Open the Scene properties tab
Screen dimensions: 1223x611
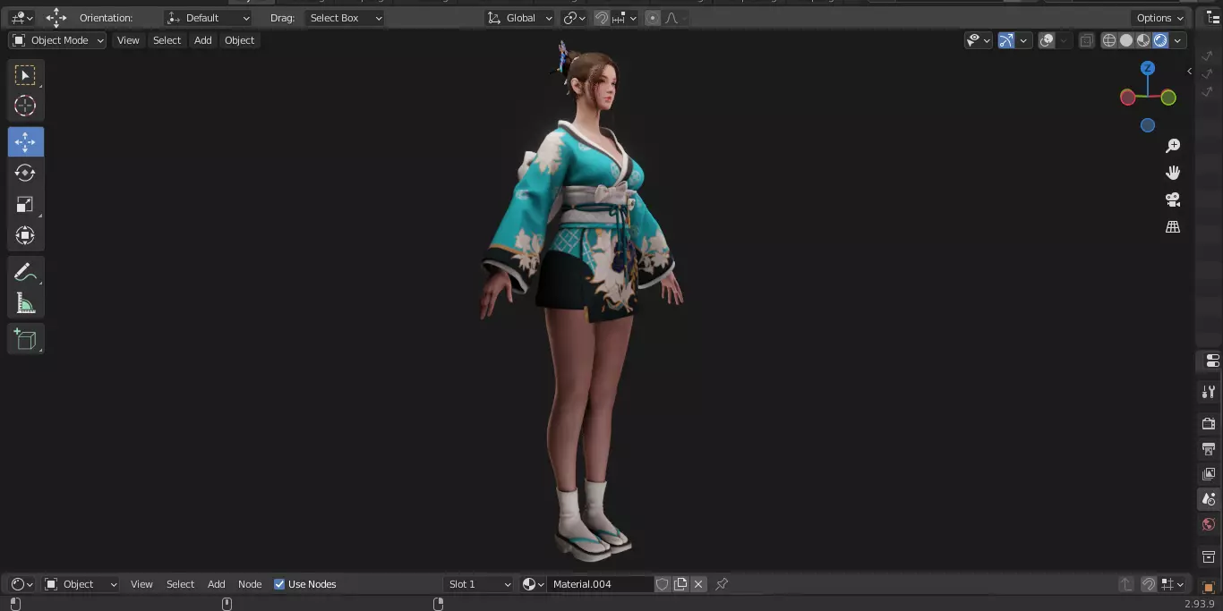(1209, 499)
